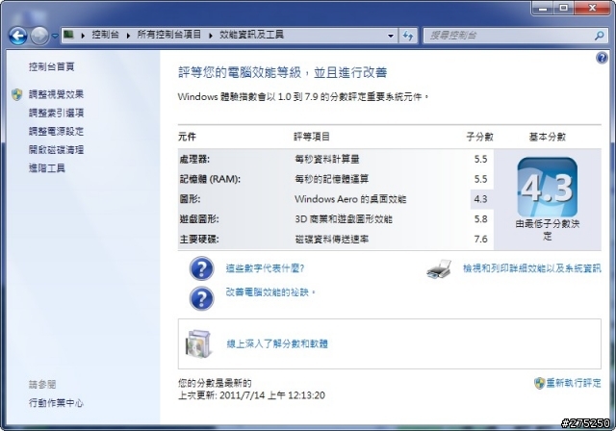
Task: Click 重新執行評定 to re-run assessment
Action: coord(574,383)
